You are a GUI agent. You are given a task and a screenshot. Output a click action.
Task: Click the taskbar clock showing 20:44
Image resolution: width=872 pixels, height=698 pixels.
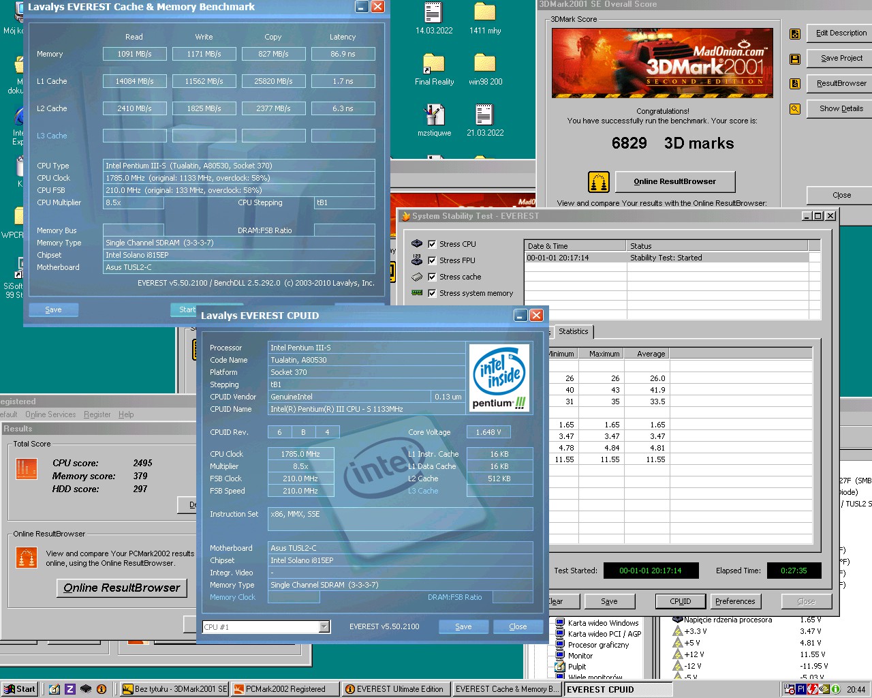[856, 689]
